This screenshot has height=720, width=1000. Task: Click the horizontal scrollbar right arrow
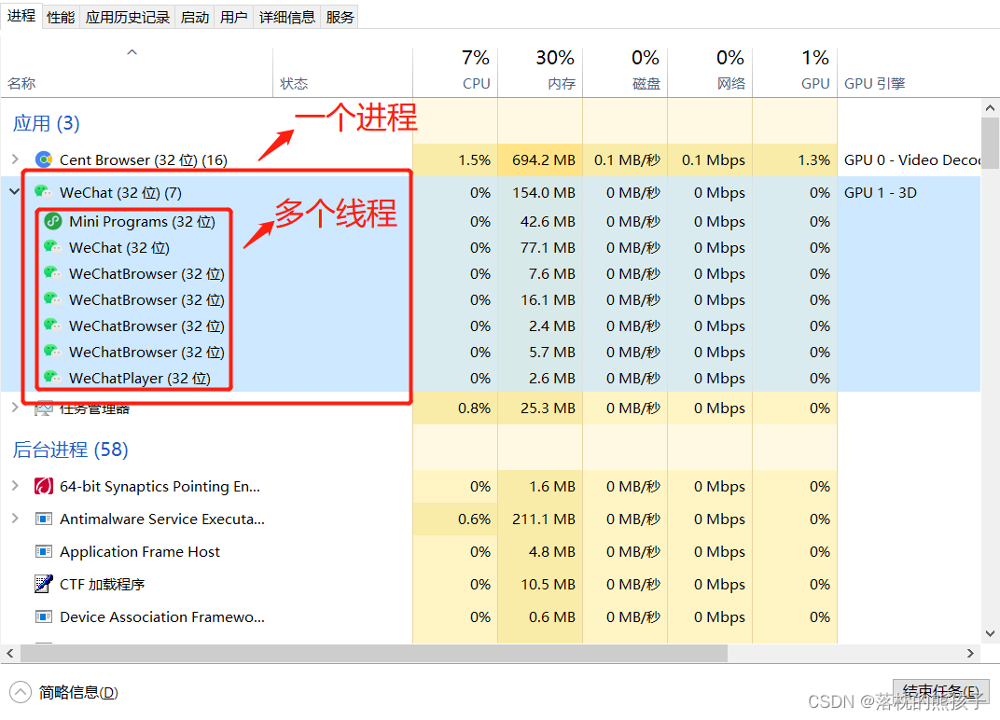coord(970,653)
